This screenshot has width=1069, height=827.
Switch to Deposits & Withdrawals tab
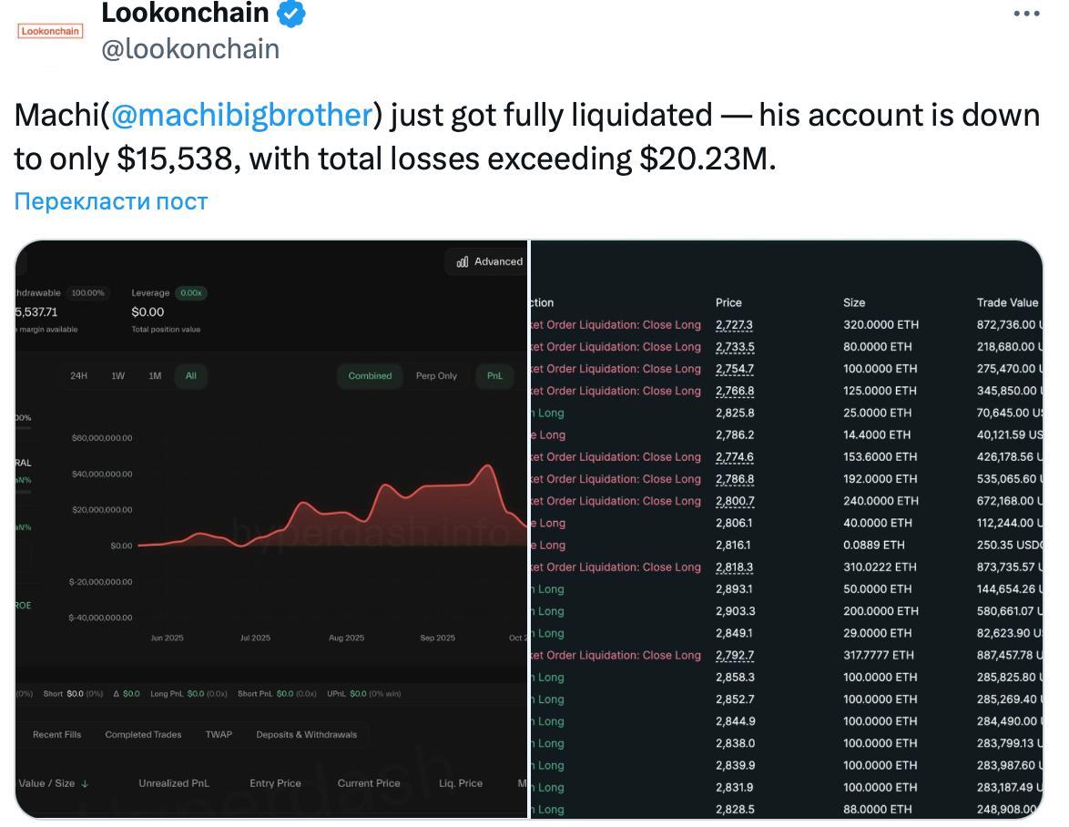tap(306, 735)
